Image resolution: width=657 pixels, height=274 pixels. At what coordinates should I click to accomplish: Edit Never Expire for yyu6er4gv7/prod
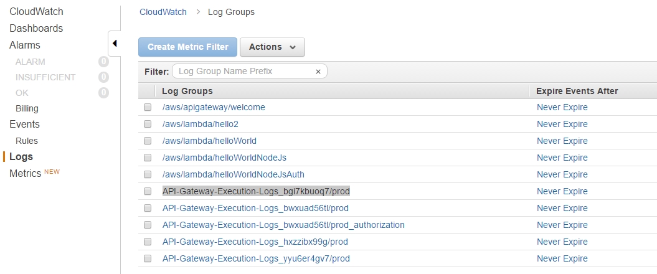(562, 258)
